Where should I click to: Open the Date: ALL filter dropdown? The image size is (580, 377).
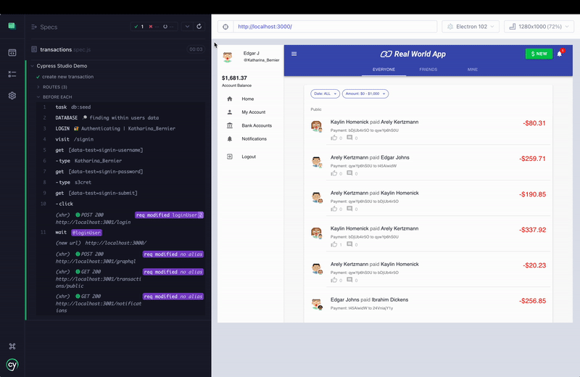[325, 94]
